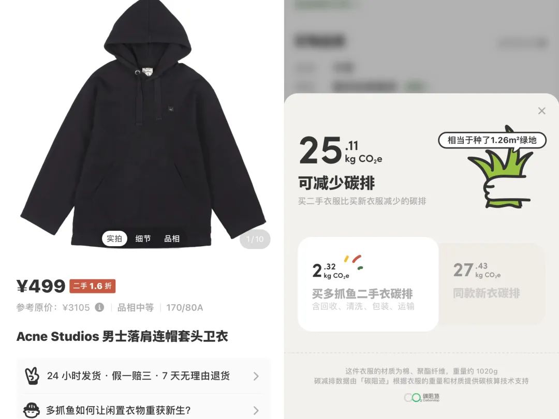Expand the 24小时发货 guarantee row chevron
This screenshot has width=559, height=419.
coord(256,376)
